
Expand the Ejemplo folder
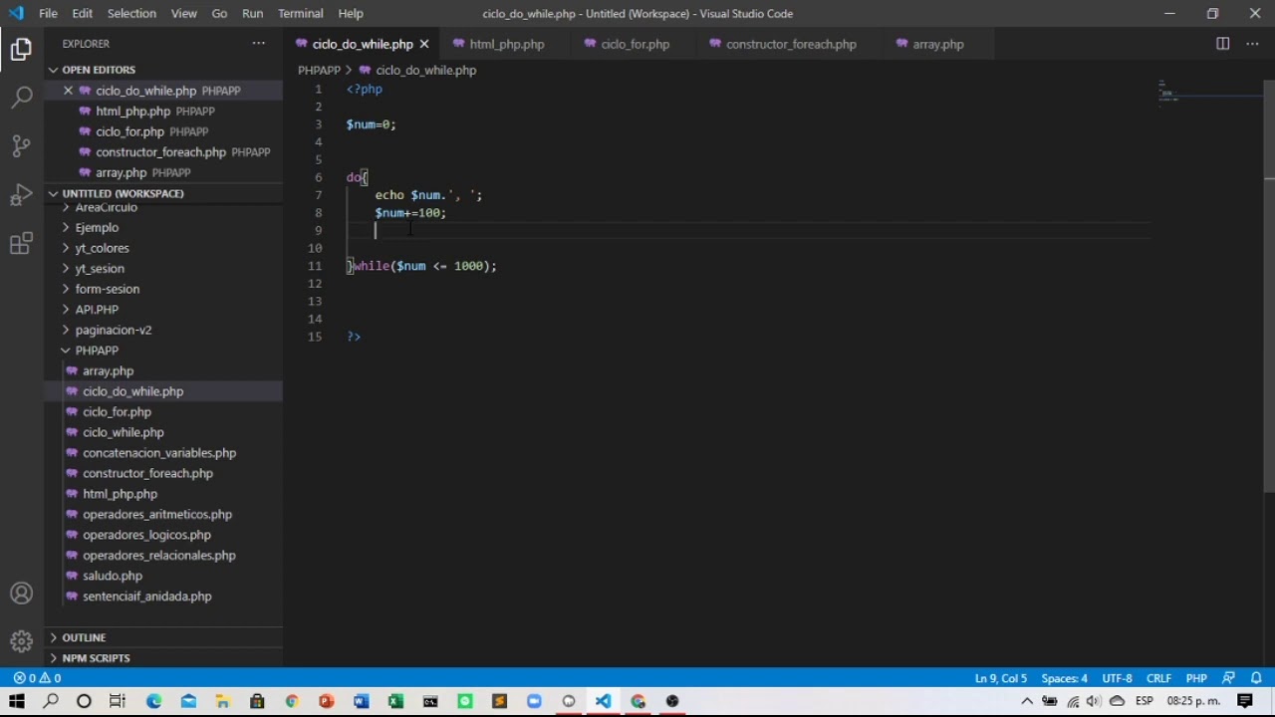tap(97, 228)
